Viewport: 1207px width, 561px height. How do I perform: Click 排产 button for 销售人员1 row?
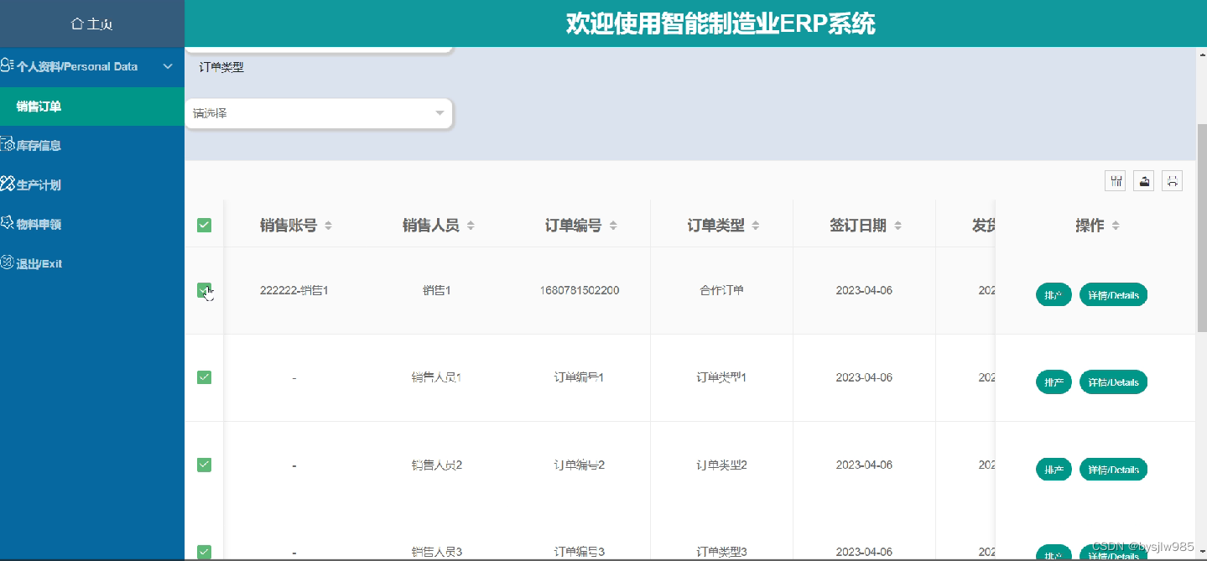coord(1054,382)
